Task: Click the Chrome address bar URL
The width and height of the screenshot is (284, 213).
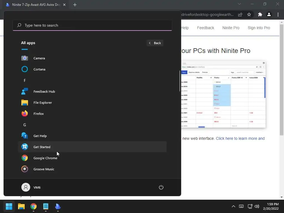Action: coord(207,14)
